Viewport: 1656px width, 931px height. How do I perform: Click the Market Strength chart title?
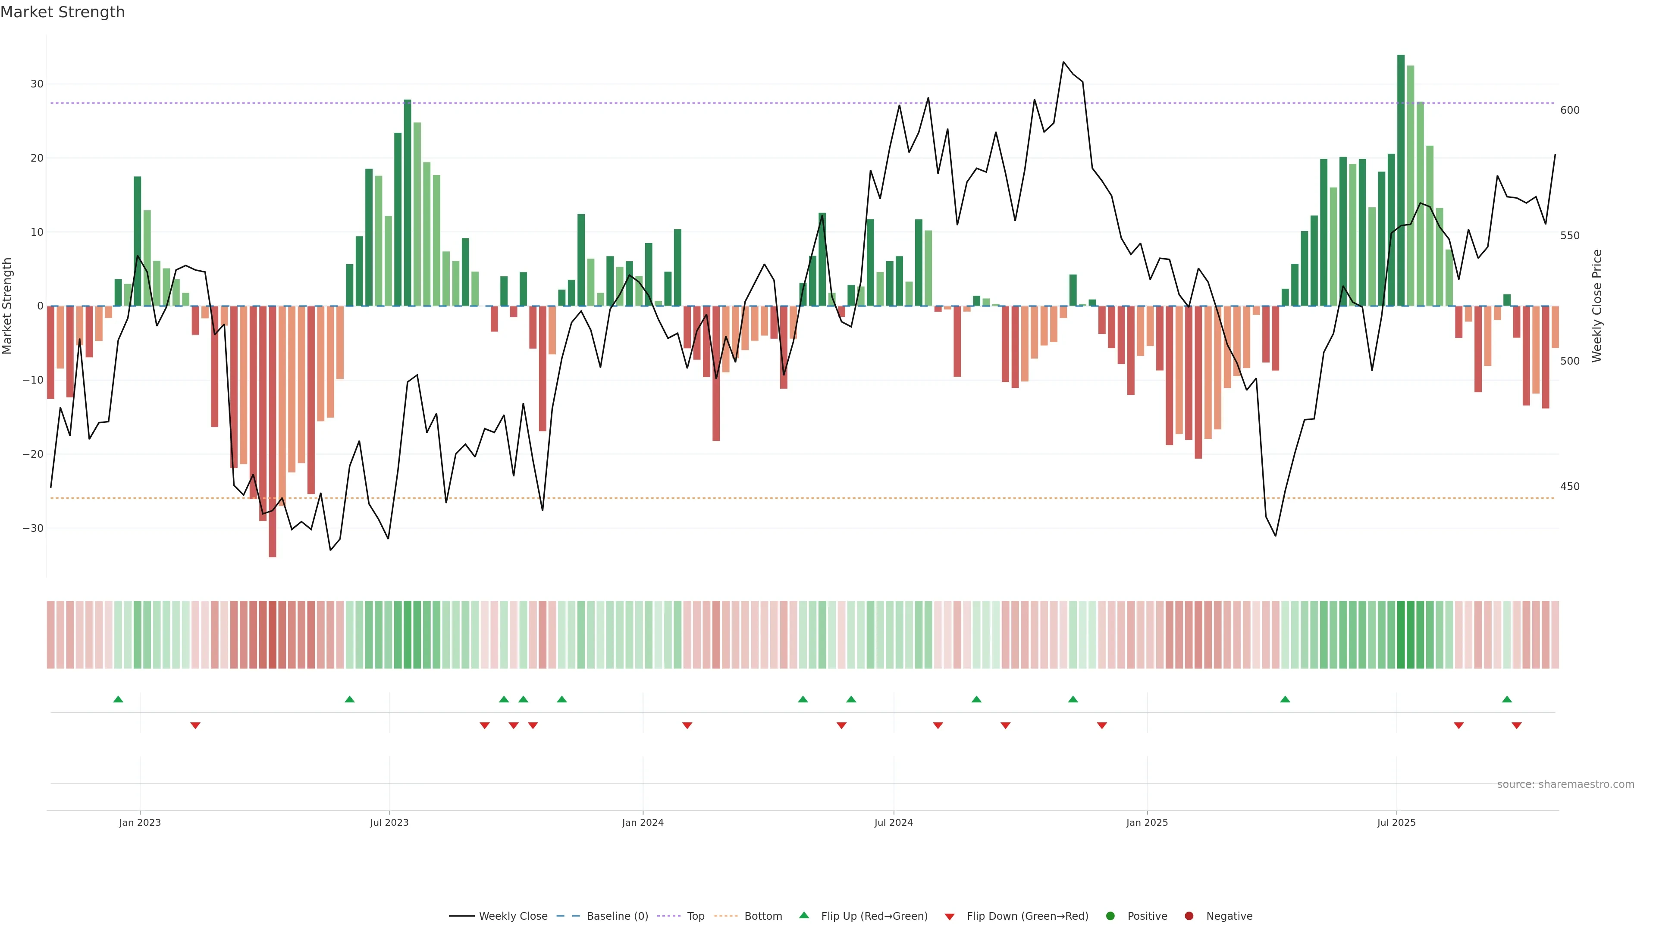(x=63, y=12)
